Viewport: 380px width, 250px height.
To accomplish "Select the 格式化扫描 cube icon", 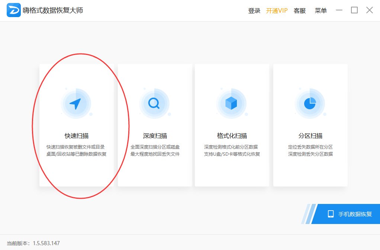I will pos(232,103).
